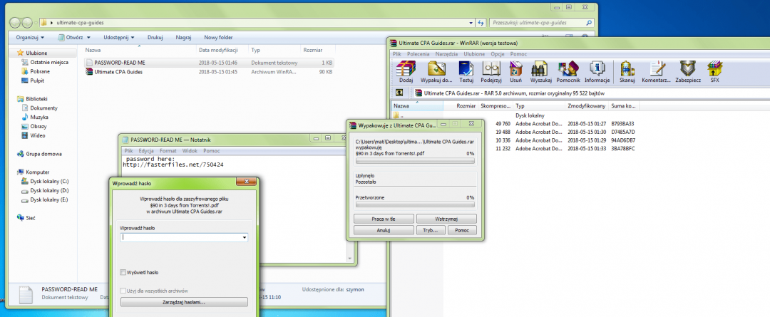Toggle Użyj dla wszystkich archiwów checkbox
770x317 pixels.
tap(123, 291)
